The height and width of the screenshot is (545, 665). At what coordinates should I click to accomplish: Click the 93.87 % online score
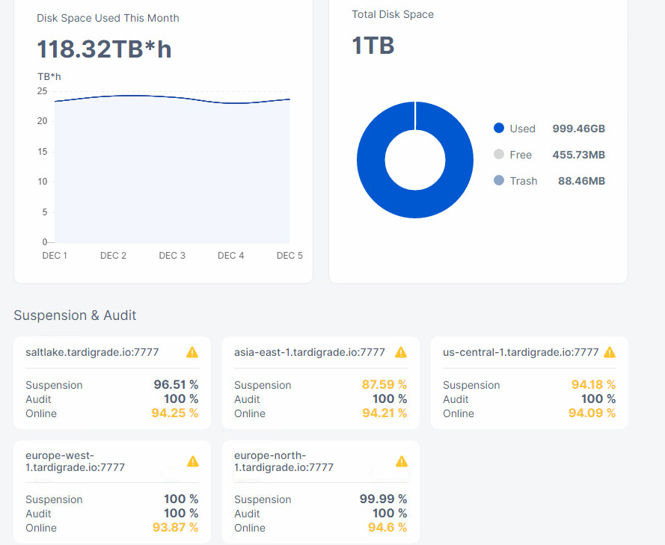[175, 527]
